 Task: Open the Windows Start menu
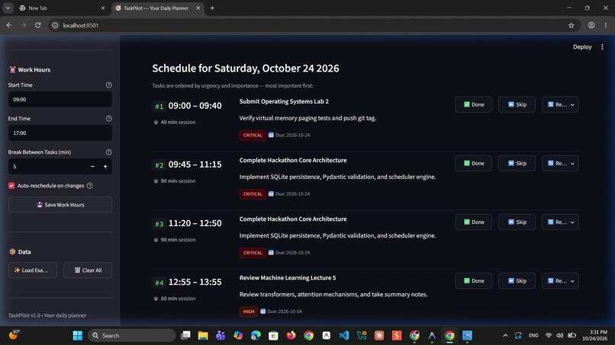78,336
